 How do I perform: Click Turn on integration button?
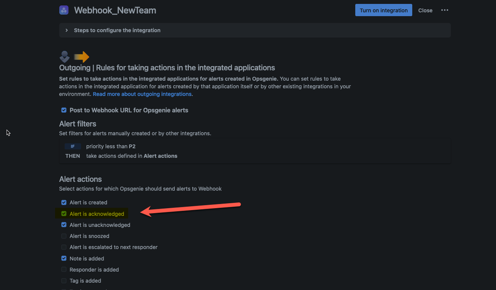(383, 10)
